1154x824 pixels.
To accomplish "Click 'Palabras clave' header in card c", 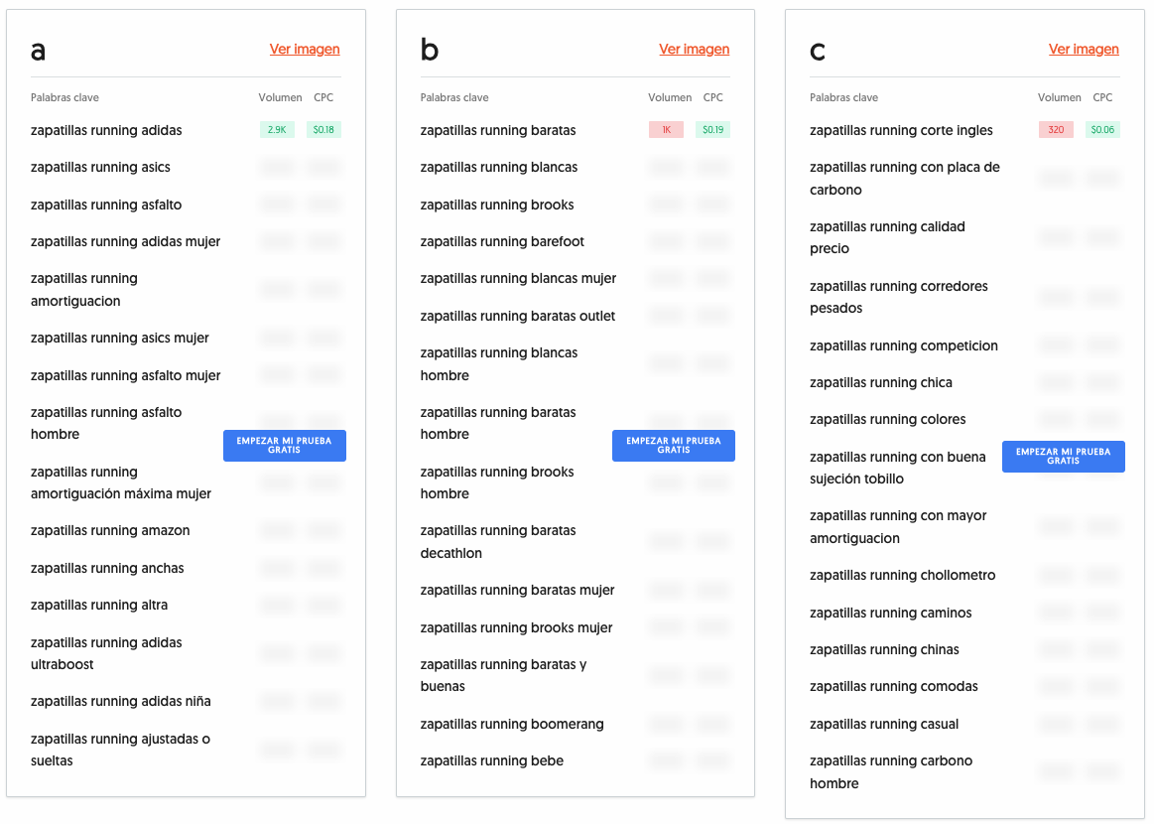I will coord(843,97).
